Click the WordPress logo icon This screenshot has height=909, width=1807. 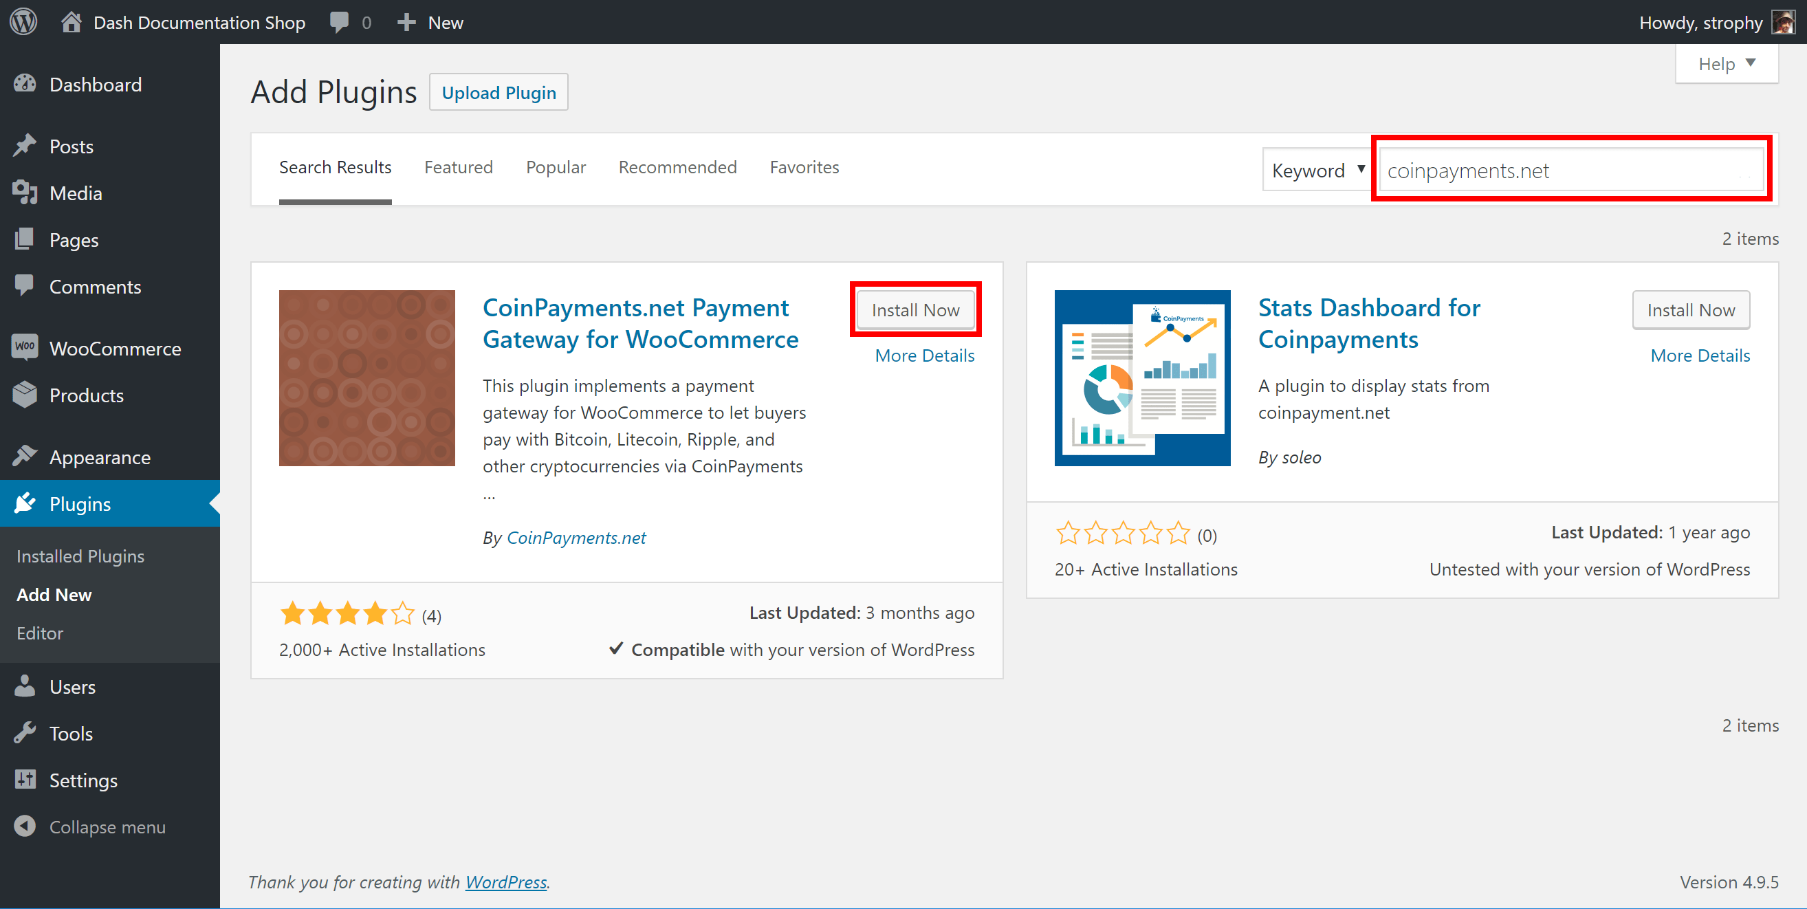pyautogui.click(x=23, y=22)
